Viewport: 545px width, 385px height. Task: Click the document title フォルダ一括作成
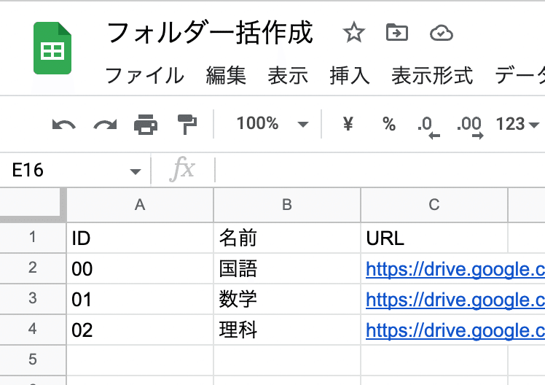[x=210, y=33]
